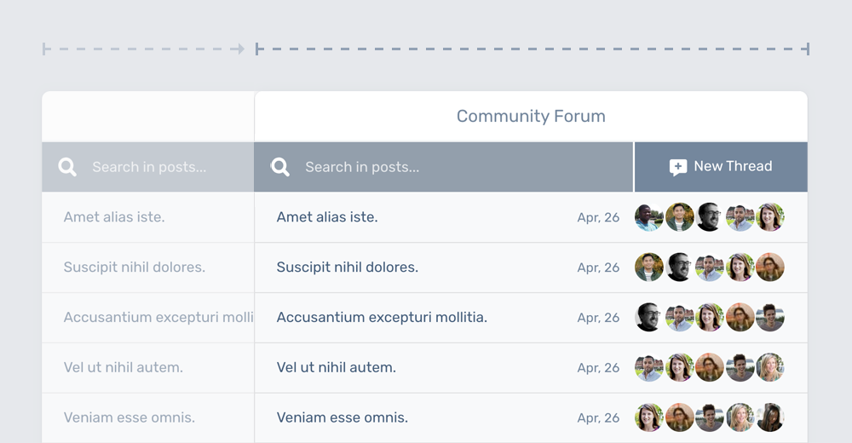852x443 pixels.
Task: Click the magnifier icon in the main search bar
Action: pos(280,167)
